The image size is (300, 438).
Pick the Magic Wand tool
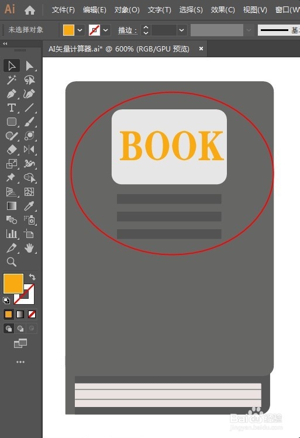tap(12, 80)
